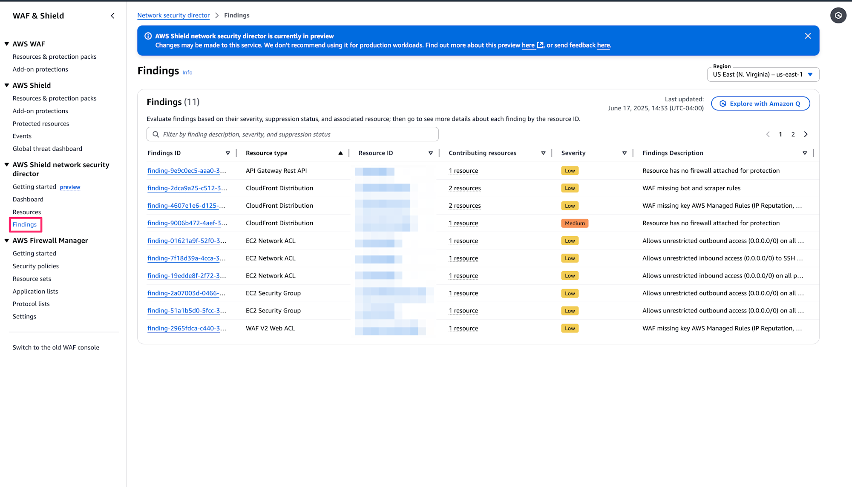
Task: Open the Region dropdown selector
Action: pyautogui.click(x=763, y=74)
